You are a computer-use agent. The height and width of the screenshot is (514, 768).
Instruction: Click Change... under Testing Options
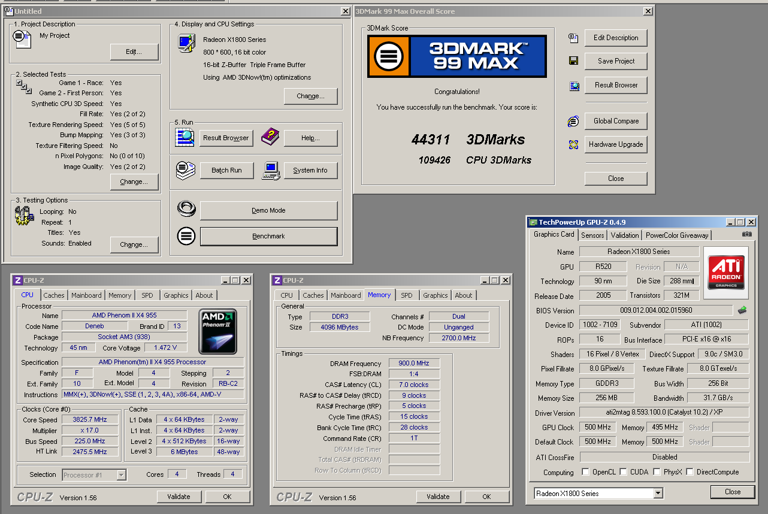point(134,244)
